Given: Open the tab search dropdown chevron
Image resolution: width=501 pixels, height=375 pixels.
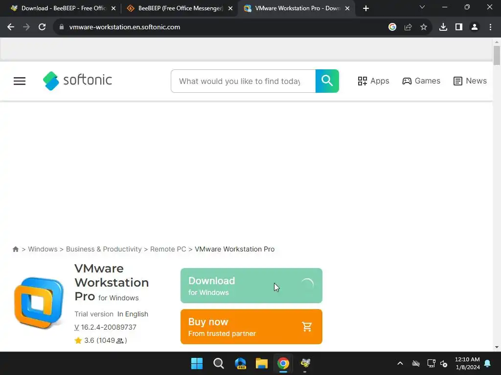Looking at the screenshot, I should (422, 7).
